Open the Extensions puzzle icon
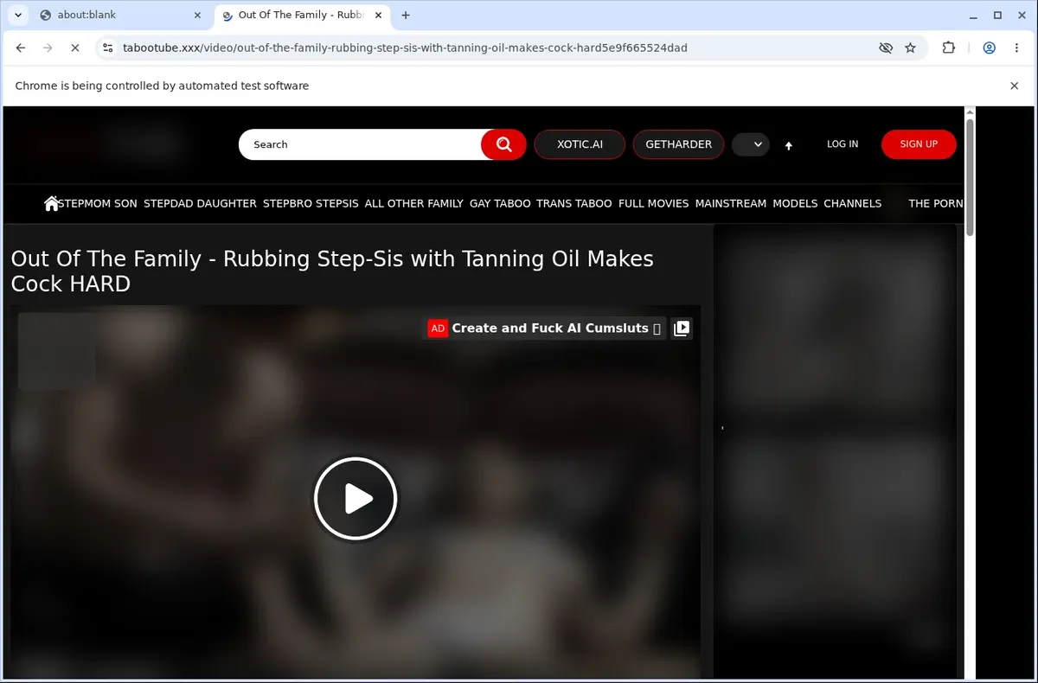Viewport: 1038px width, 683px height. [949, 48]
